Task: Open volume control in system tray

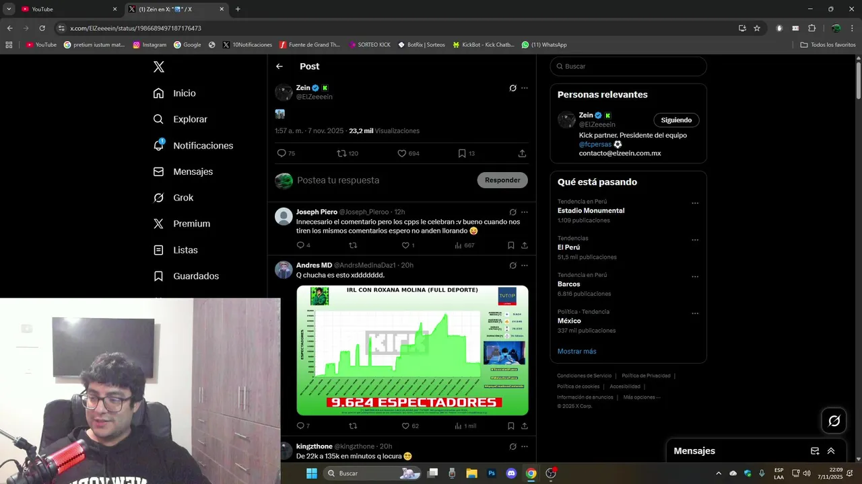Action: [x=807, y=473]
